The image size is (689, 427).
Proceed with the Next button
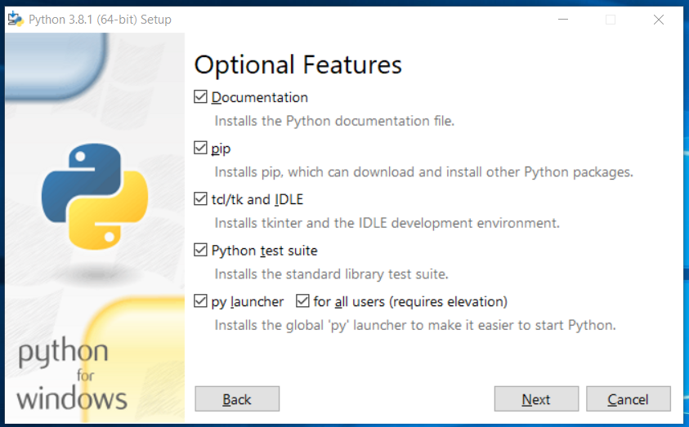point(536,399)
